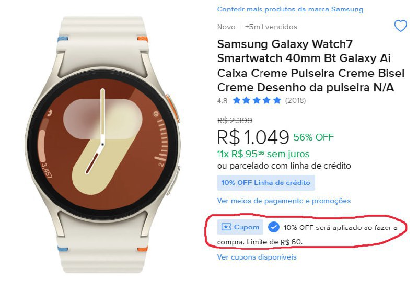This screenshot has height=281, width=418.
Task: Open 'Ver meios de pagamento e promoções'
Action: tap(284, 201)
